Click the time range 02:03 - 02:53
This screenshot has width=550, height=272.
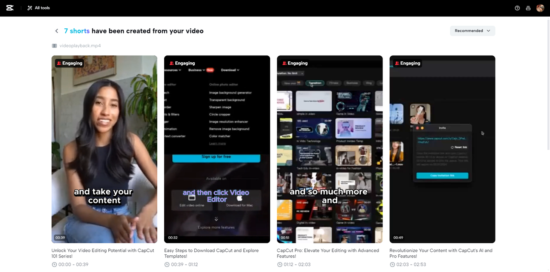click(x=411, y=265)
